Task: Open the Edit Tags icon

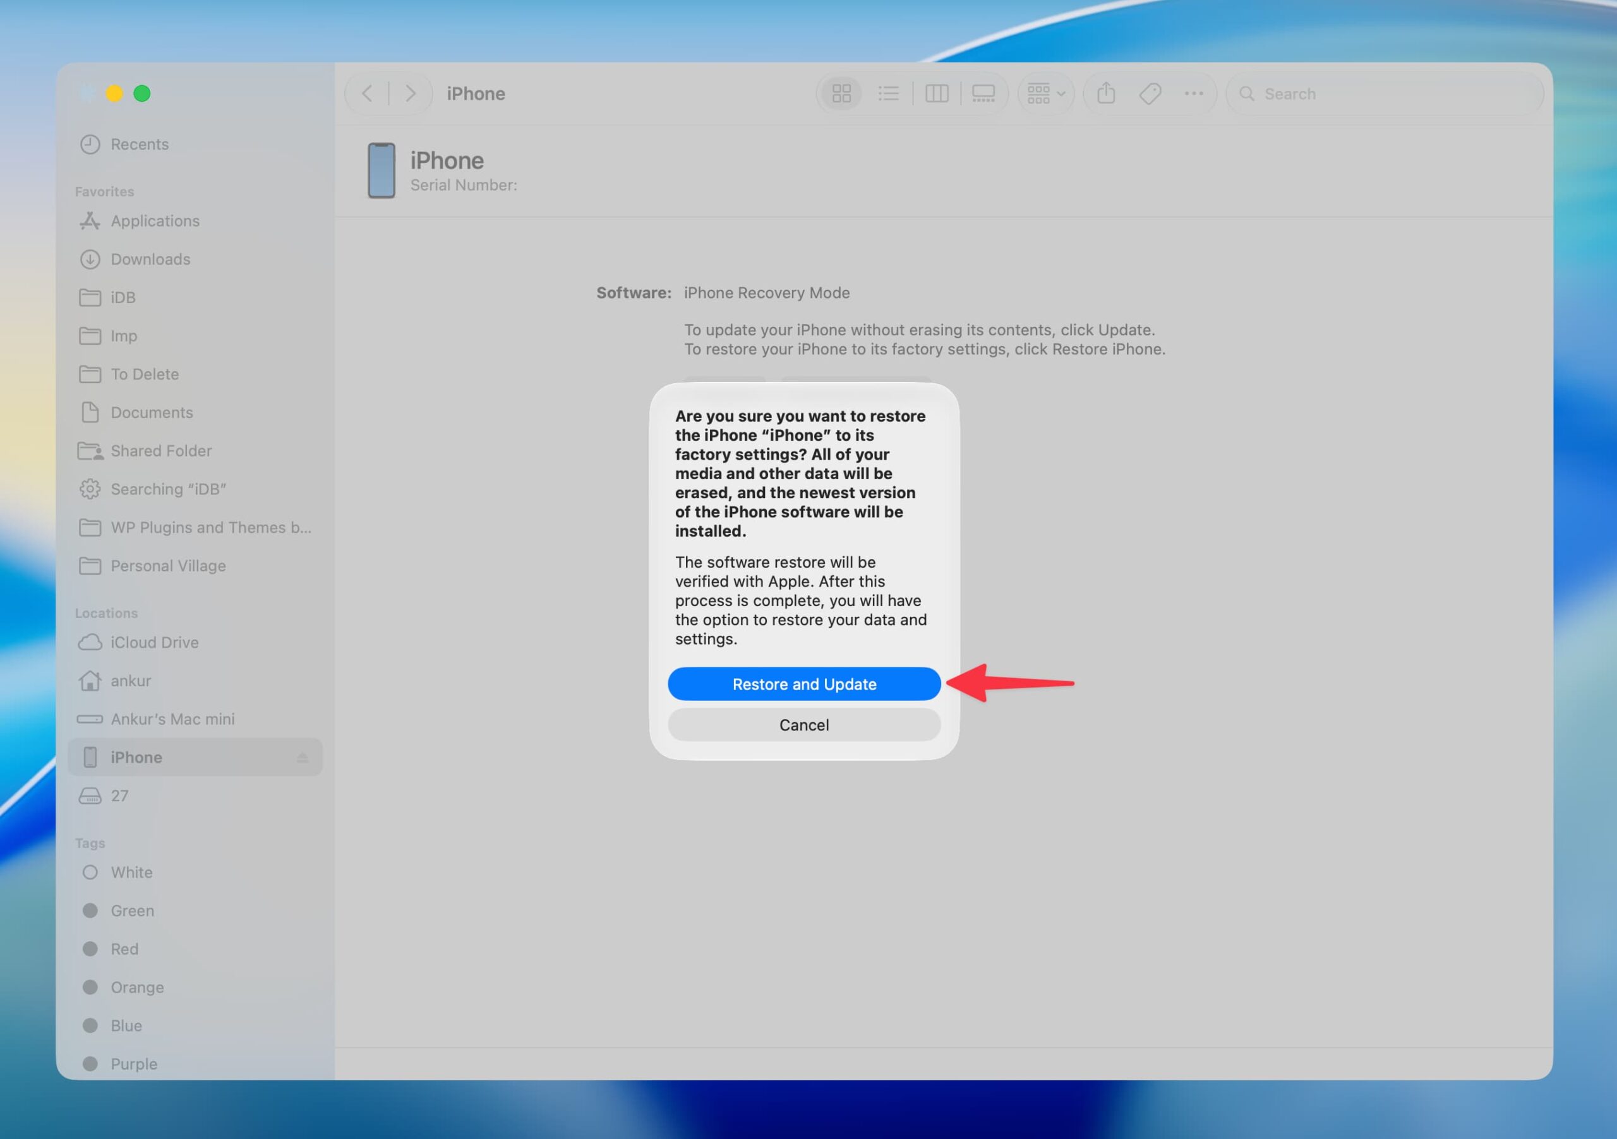Action: (1150, 93)
